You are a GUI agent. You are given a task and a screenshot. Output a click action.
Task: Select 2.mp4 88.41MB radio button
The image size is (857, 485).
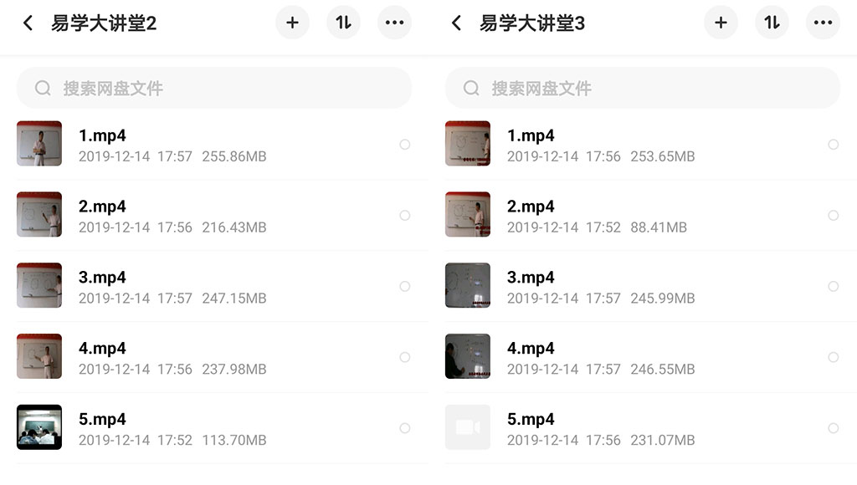(833, 215)
